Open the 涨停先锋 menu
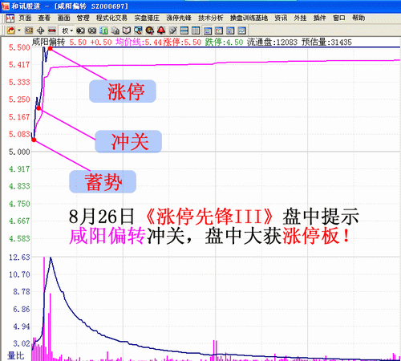The image size is (401, 361). pyautogui.click(x=179, y=18)
